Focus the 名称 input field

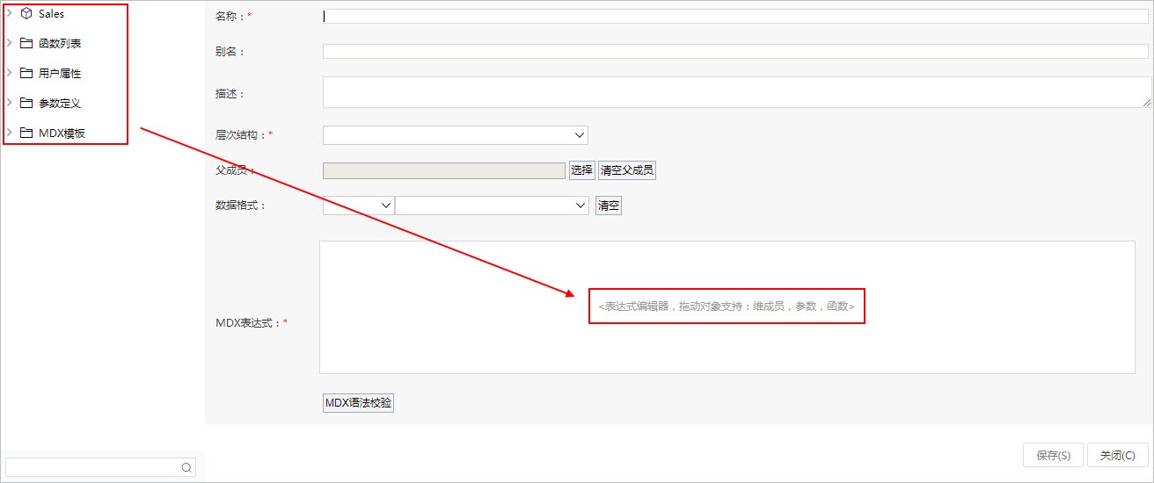click(735, 16)
